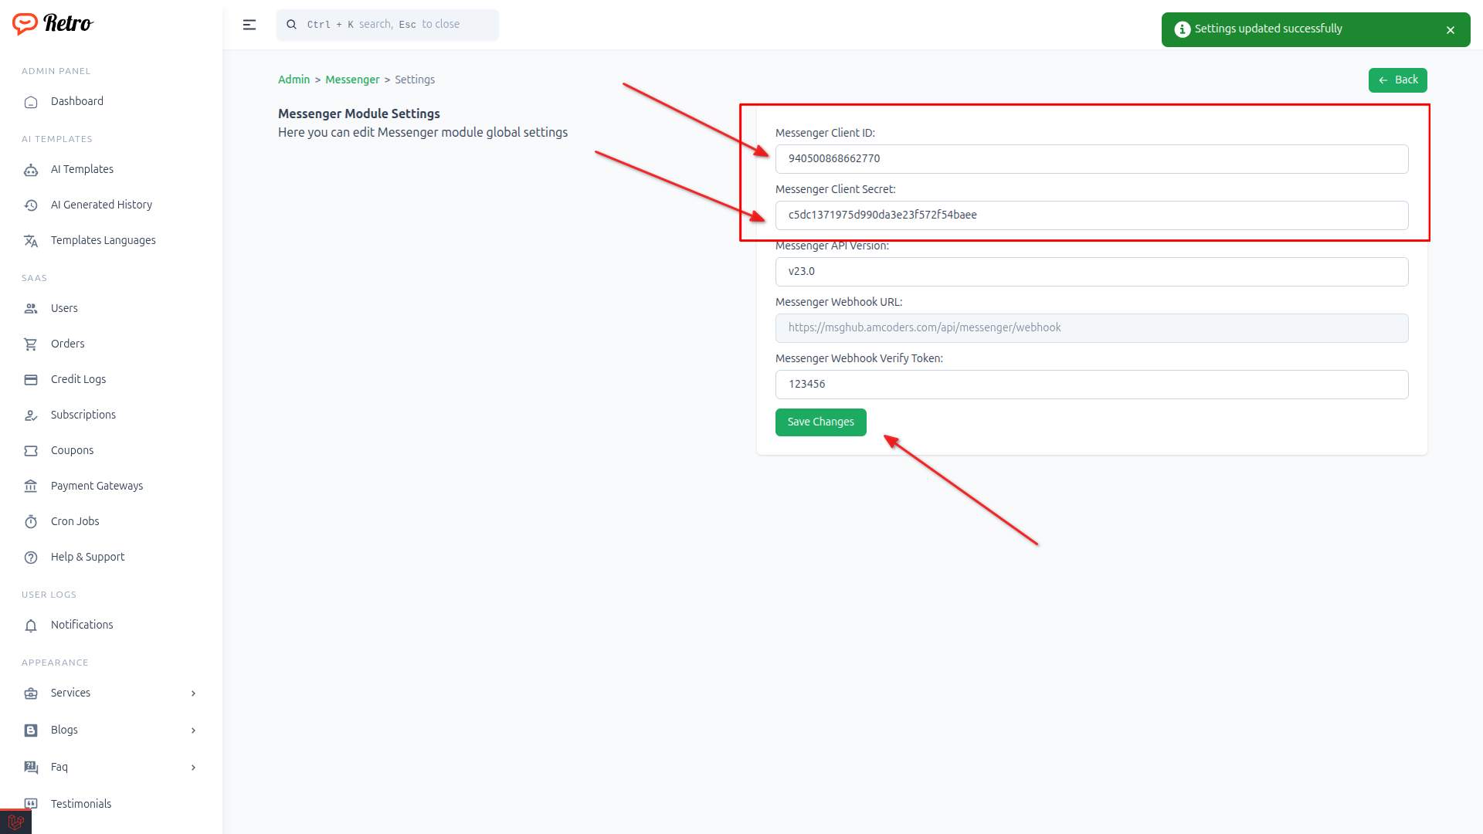Click the Save Changes button
The image size is (1483, 834).
[820, 422]
